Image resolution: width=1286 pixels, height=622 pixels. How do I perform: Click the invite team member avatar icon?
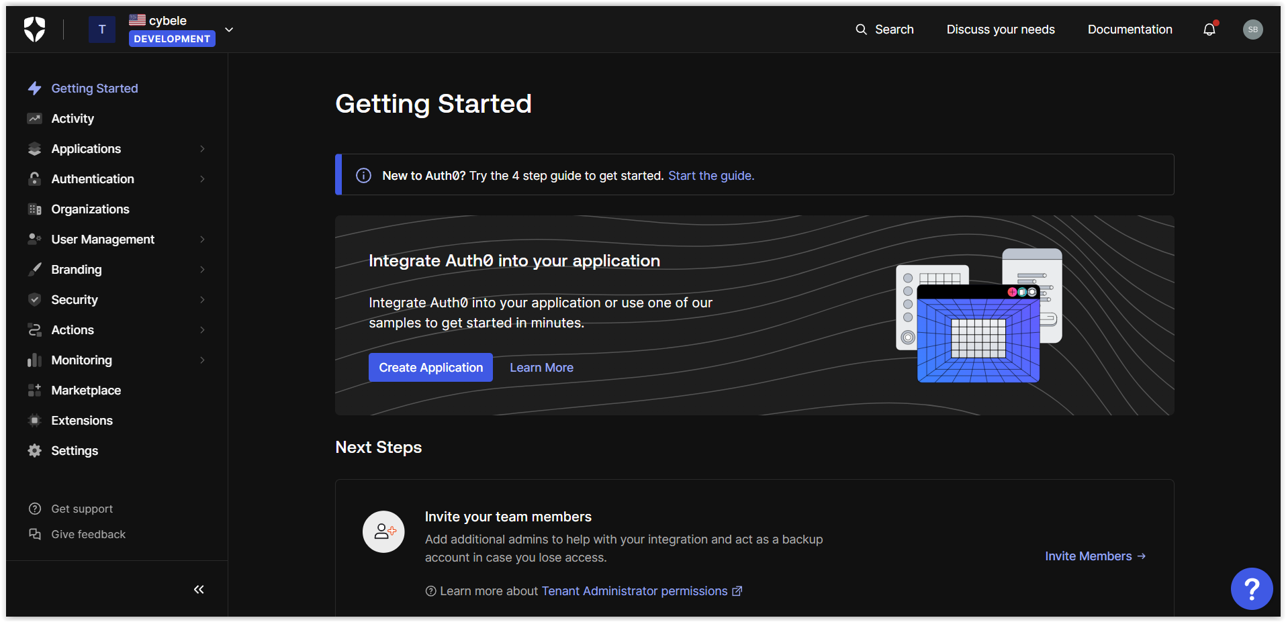point(383,532)
